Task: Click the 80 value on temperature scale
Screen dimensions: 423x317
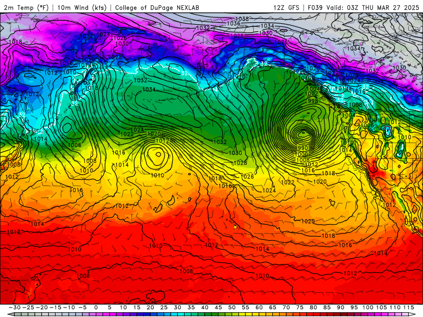Action: tap(313, 307)
